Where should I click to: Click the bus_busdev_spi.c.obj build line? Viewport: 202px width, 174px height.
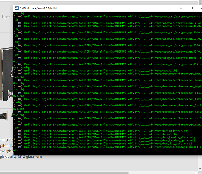click(x=104, y=141)
